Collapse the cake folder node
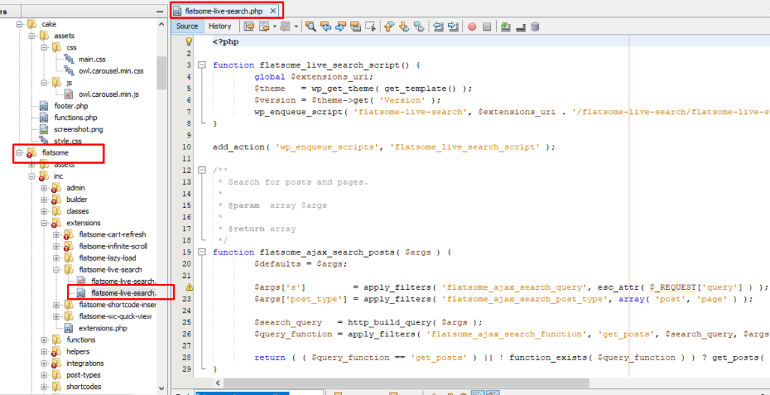Image resolution: width=770 pixels, height=395 pixels. click(x=20, y=23)
